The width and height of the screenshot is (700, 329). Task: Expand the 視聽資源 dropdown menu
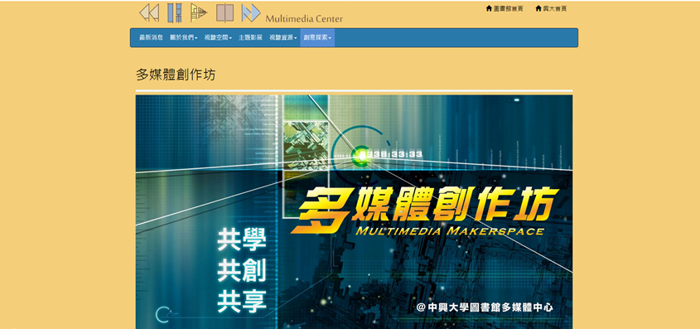pos(283,38)
